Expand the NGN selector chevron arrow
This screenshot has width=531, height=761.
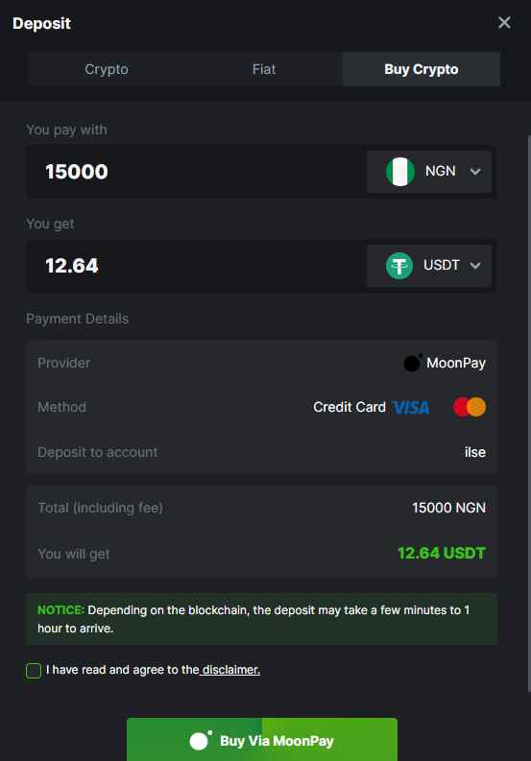point(475,172)
